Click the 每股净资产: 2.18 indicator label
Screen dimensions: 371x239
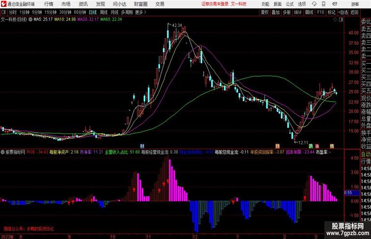64,152
